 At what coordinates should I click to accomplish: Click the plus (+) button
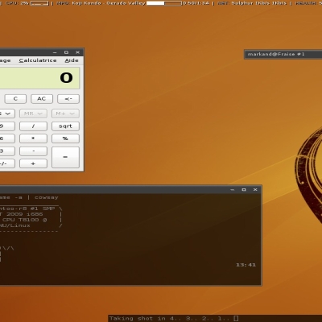coord(33,163)
